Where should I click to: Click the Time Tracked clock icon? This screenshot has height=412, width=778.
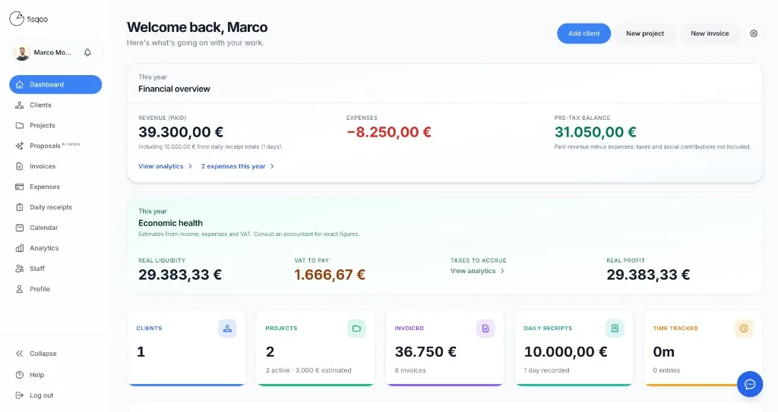[744, 329]
